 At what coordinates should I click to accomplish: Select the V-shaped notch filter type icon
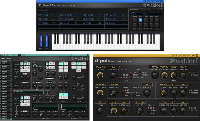pos(51,67)
